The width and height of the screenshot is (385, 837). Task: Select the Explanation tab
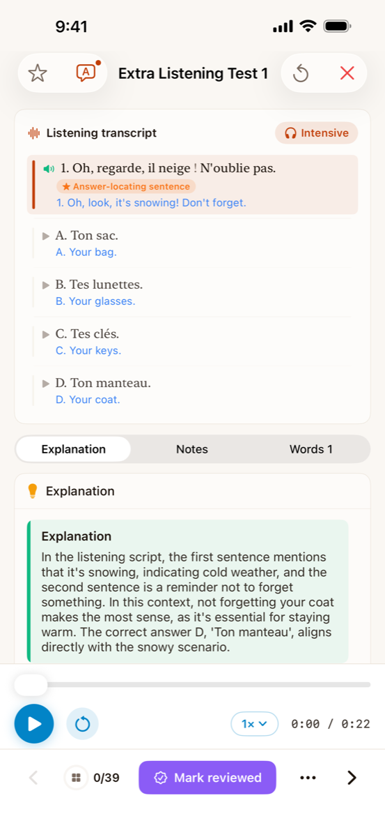click(73, 449)
